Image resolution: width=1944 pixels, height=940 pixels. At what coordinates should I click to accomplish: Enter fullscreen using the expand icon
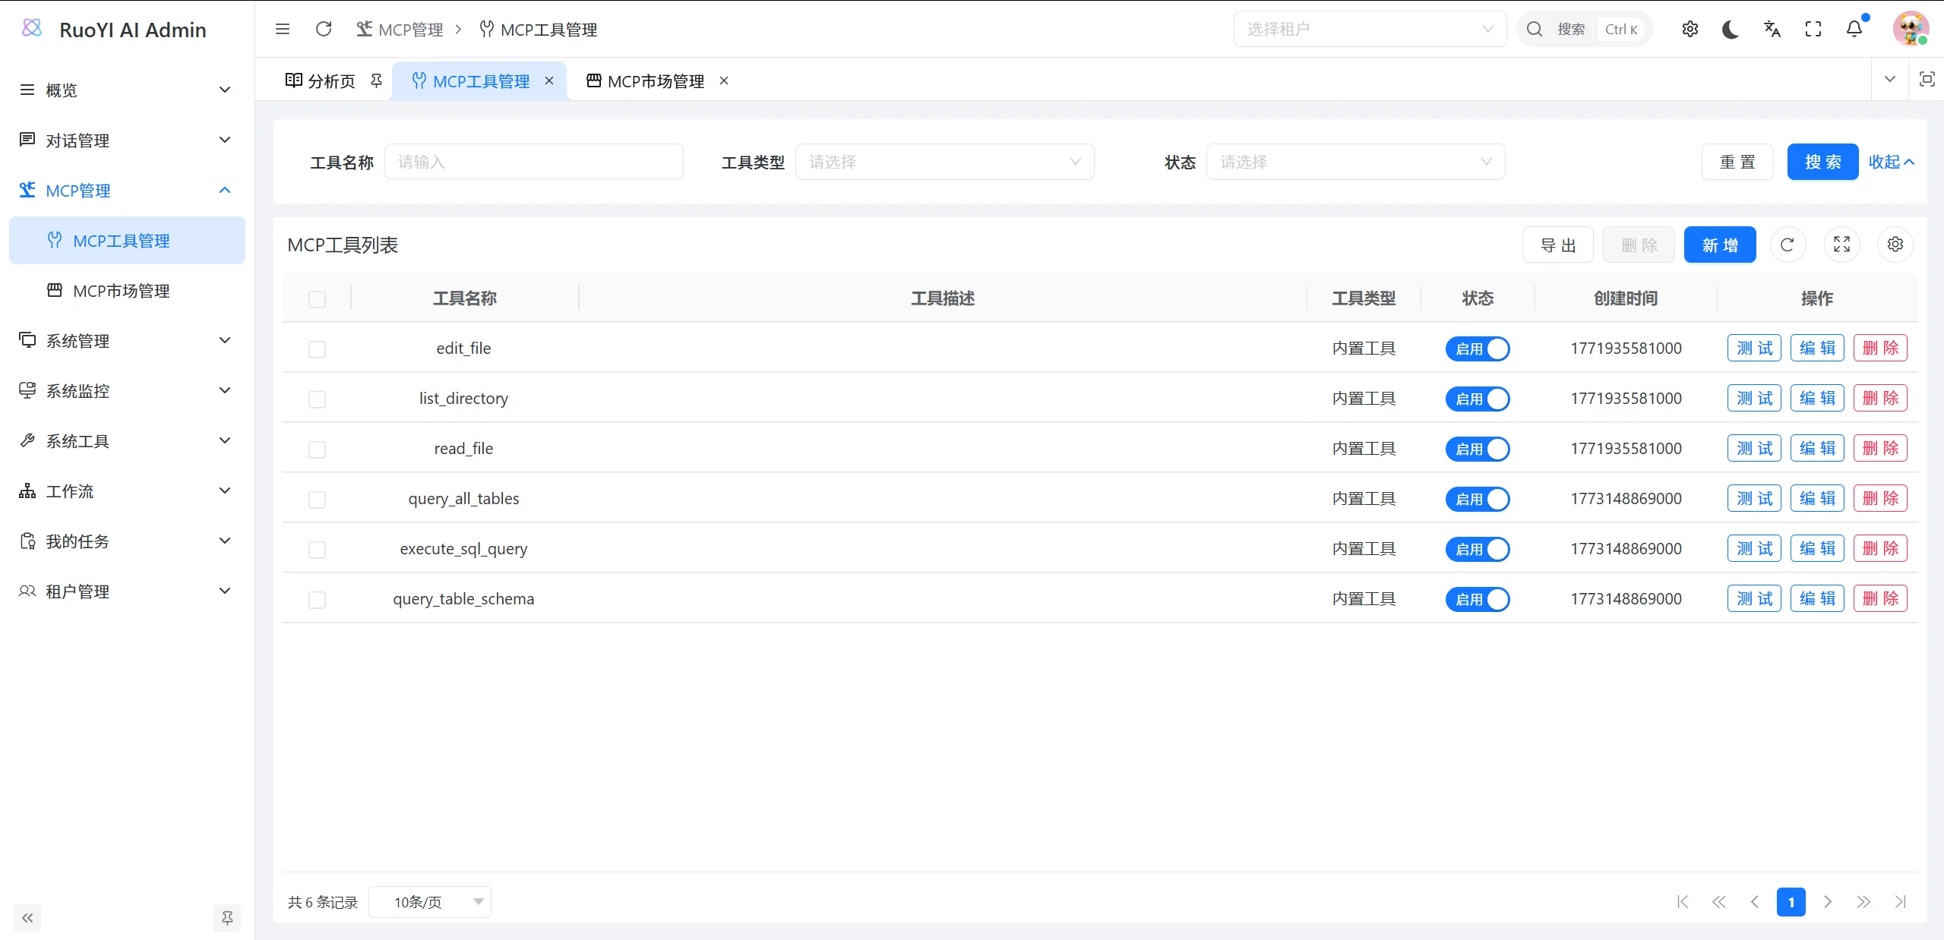tap(1813, 29)
